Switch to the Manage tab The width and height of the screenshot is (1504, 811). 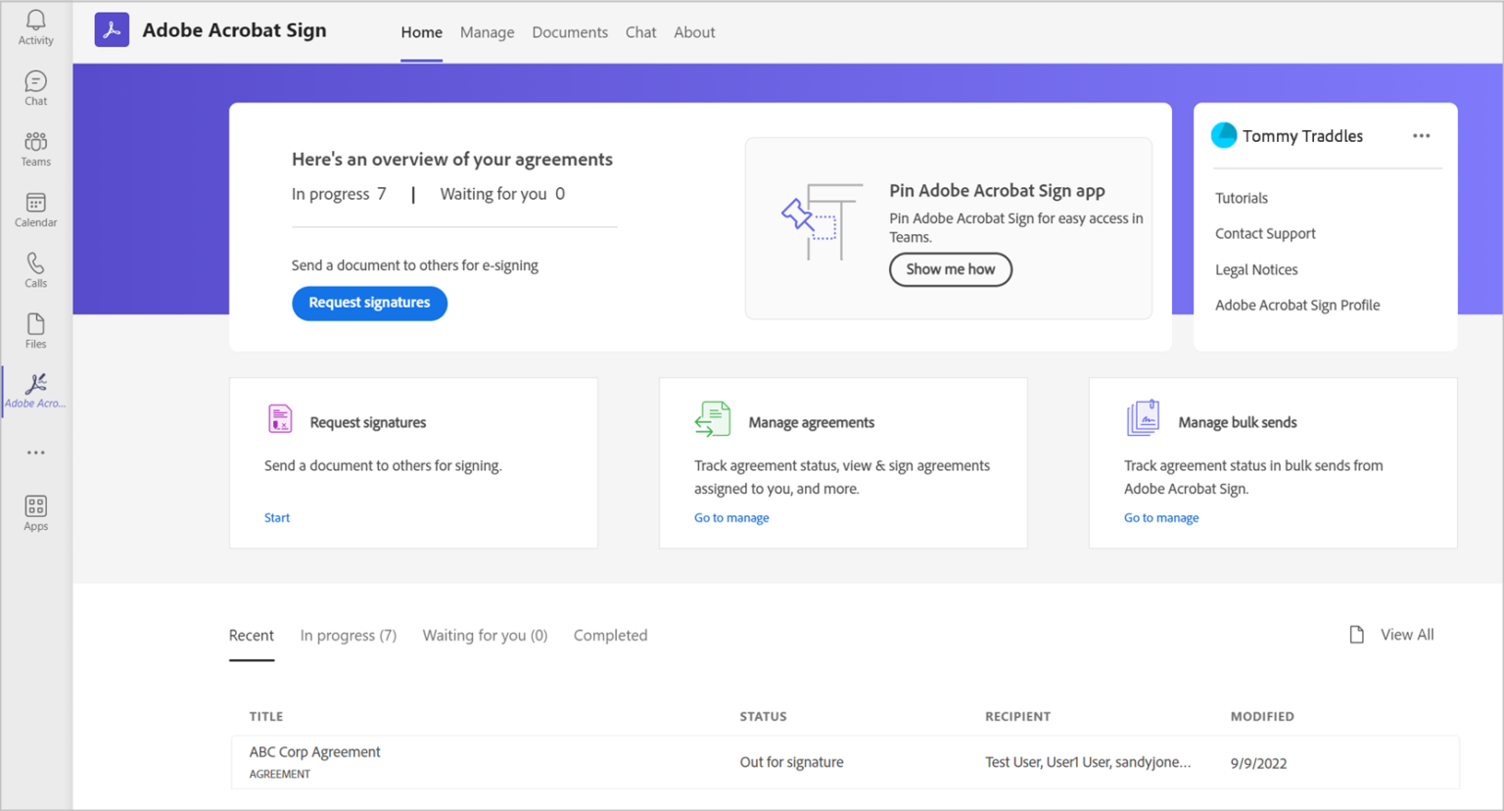(487, 32)
